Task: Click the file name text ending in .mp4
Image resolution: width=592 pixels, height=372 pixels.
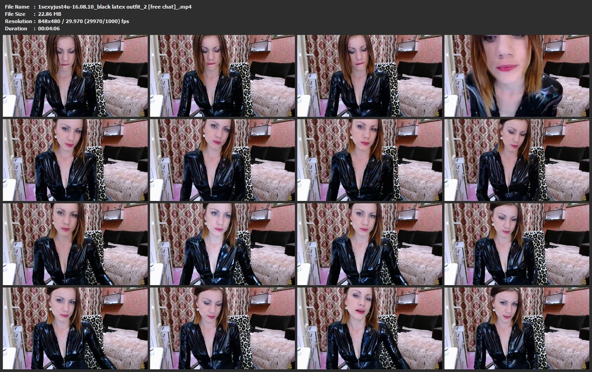Action: coord(115,7)
